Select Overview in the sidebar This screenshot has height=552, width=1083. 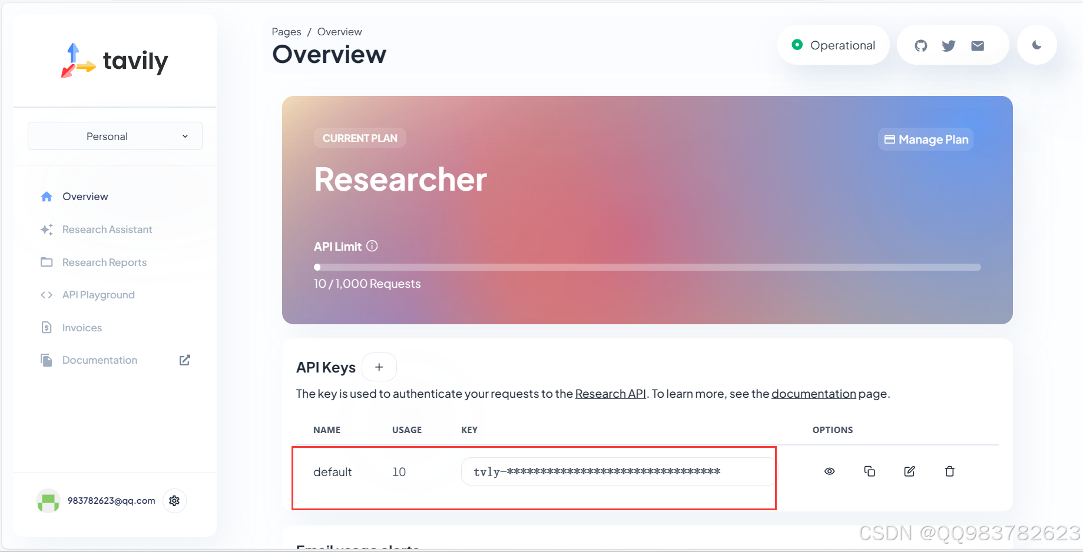pos(85,196)
